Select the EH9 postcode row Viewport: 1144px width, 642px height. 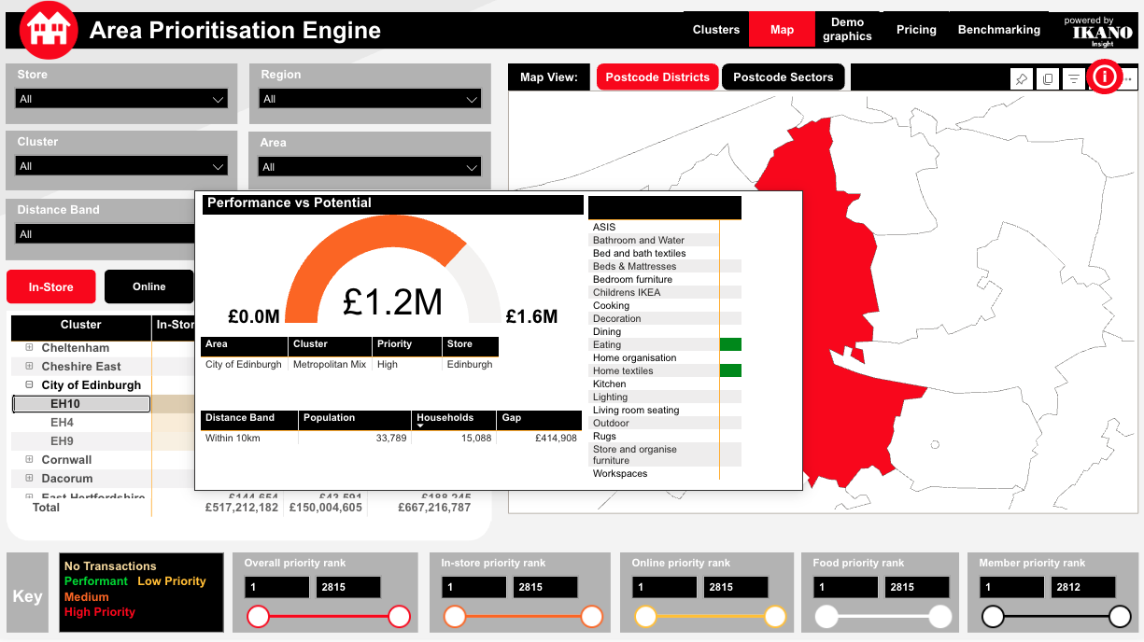pos(81,441)
